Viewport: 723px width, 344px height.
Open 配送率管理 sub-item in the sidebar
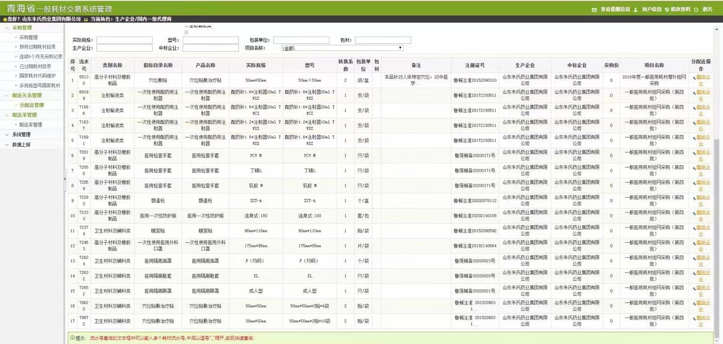(x=30, y=125)
